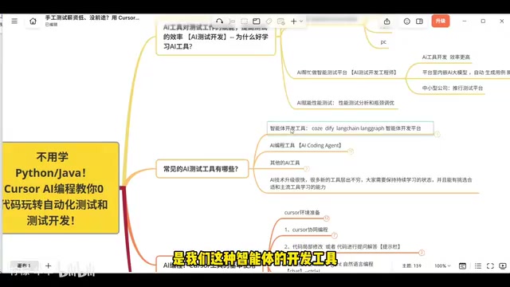Toggle the format side panel icon
510x287 pixels.
pos(419,22)
